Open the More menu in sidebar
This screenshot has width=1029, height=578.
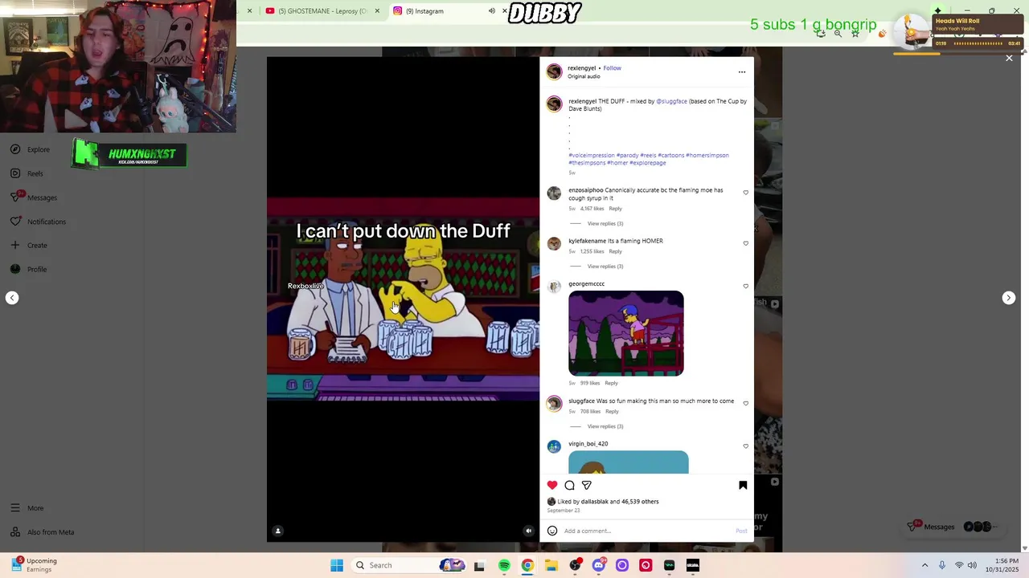[x=27, y=508]
